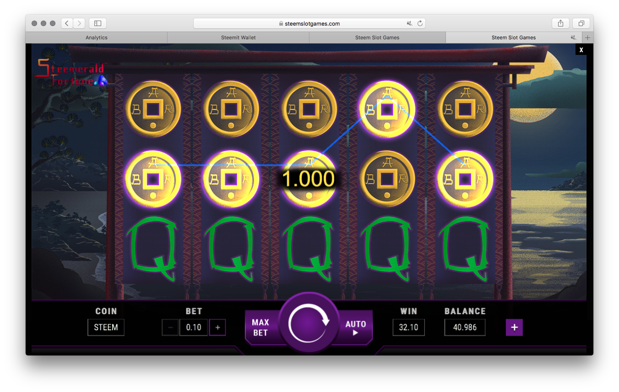Decrease the bet with the minus button
Image resolution: width=619 pixels, height=392 pixels.
coord(170,328)
